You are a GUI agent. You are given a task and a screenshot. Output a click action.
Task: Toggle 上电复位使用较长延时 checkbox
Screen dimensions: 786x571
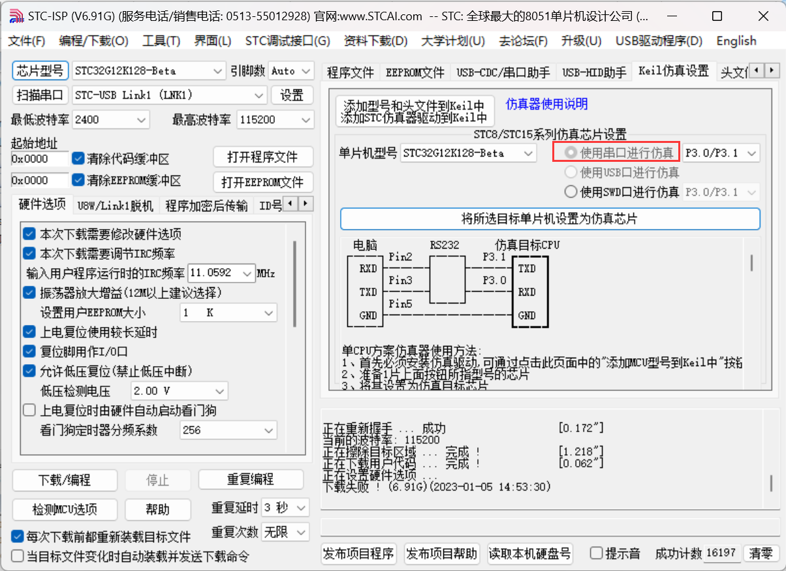click(x=29, y=332)
